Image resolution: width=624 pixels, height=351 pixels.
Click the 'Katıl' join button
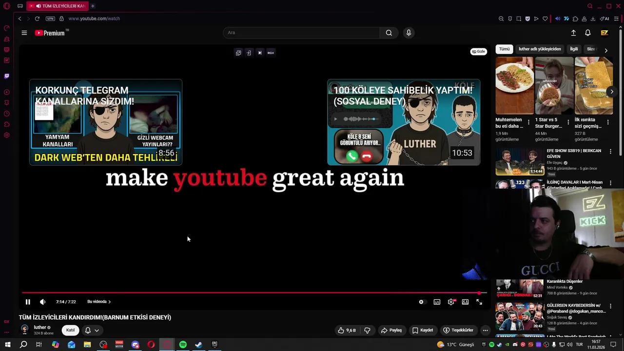point(70,330)
